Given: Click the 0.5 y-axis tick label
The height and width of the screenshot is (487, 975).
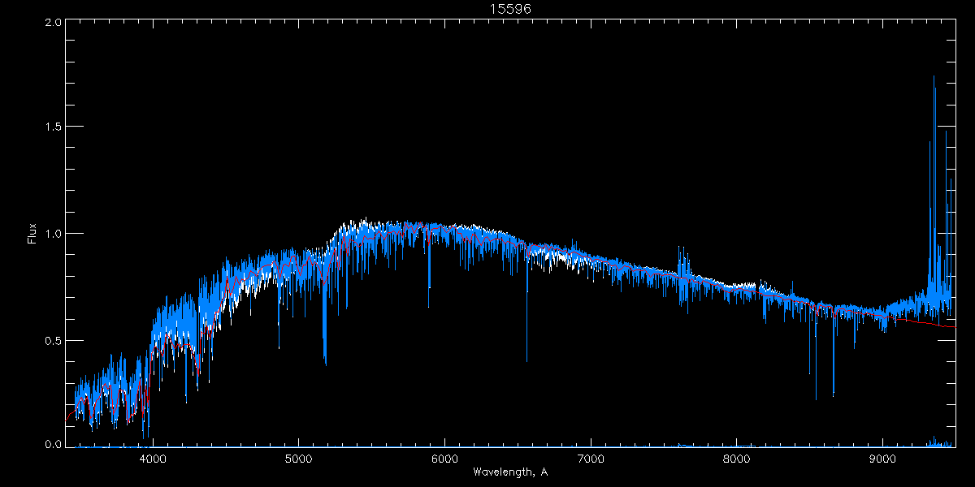Looking at the screenshot, I should (51, 339).
